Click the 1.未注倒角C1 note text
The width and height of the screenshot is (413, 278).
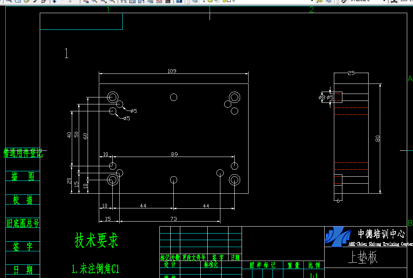pos(95,269)
